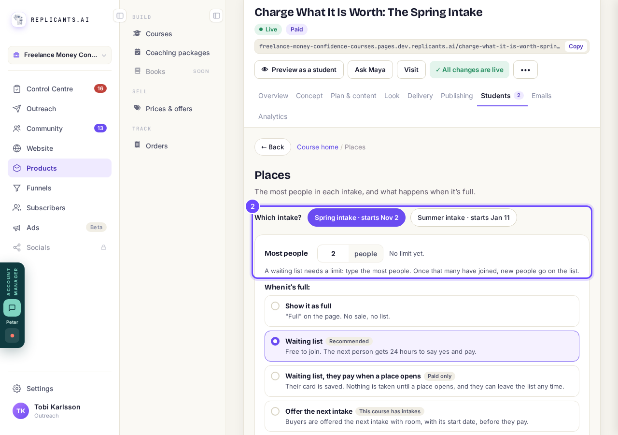Follow the Course home breadcrumb link
Screen dimensions: 618x435
click(318, 147)
